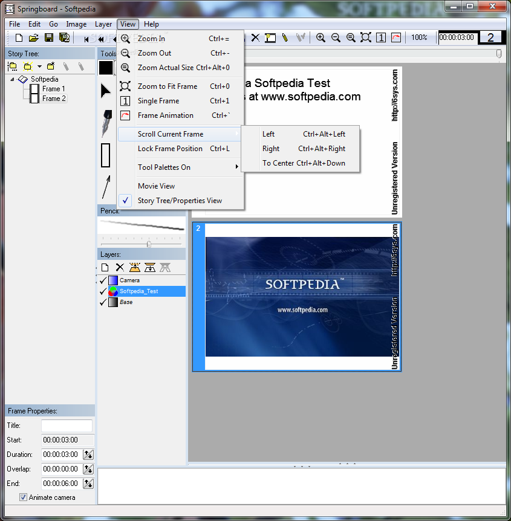Open the Go menu
Screen dimensions: 511x521
[x=53, y=24]
